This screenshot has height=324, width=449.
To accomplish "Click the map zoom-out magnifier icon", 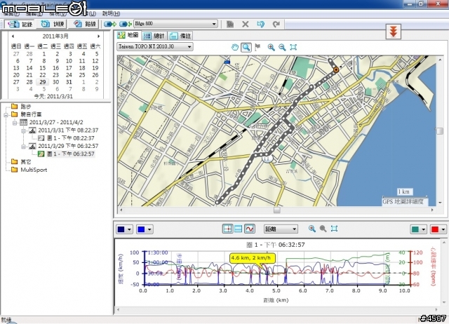I will click(282, 47).
